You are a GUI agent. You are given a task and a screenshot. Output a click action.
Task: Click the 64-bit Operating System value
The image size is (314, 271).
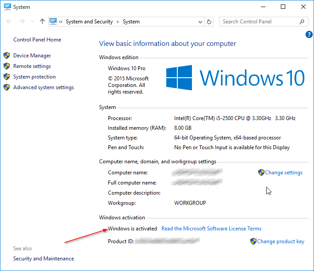[227, 138]
